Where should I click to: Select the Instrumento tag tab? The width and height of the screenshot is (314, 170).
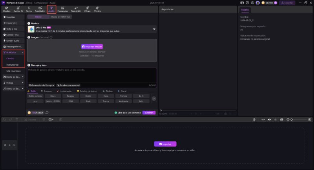[x=64, y=91]
